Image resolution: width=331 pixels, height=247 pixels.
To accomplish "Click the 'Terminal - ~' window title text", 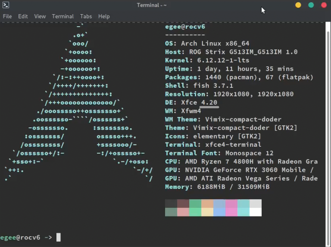I will click(x=152, y=5).
